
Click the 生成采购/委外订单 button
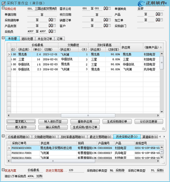click(85, 127)
